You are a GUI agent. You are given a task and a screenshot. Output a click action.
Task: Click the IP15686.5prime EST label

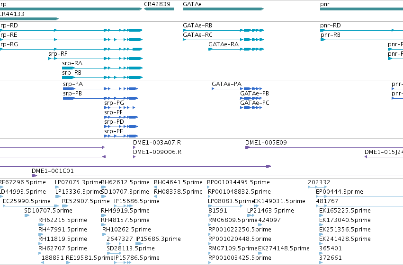pos(137,201)
